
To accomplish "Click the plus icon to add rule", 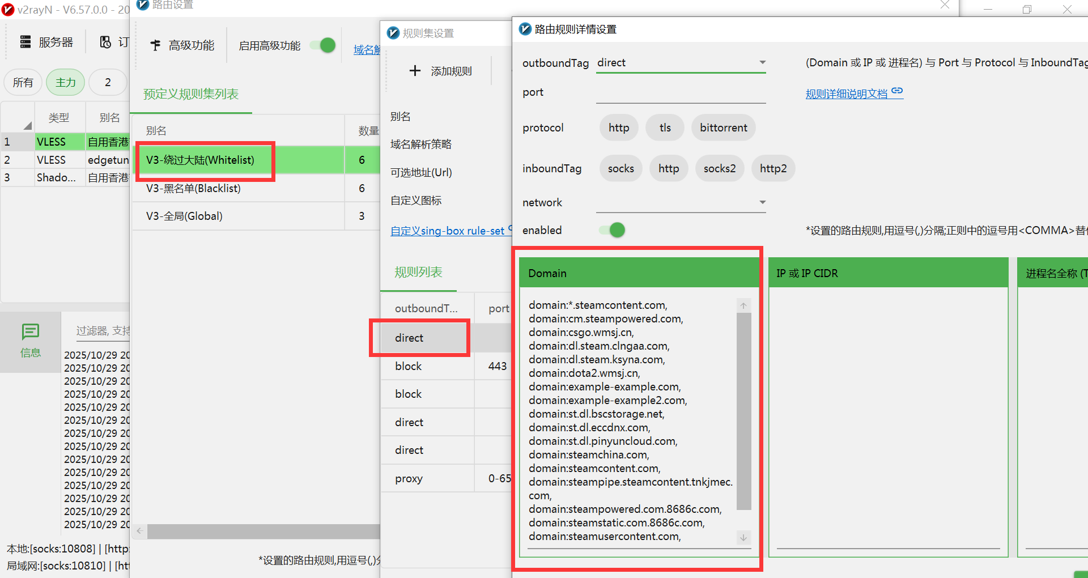I will (x=415, y=71).
